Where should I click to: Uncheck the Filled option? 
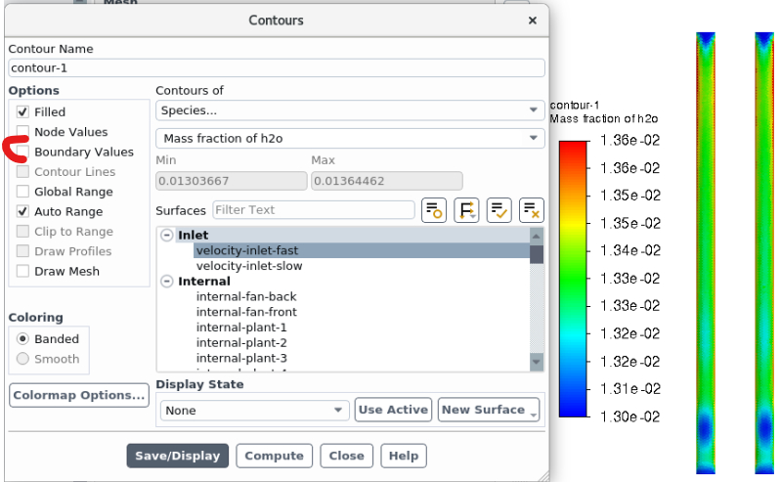pyautogui.click(x=22, y=112)
